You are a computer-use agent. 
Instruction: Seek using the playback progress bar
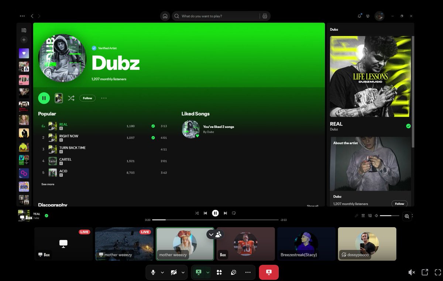pos(215,220)
